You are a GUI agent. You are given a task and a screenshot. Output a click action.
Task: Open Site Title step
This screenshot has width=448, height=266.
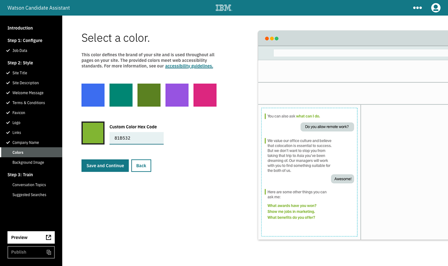pos(20,73)
